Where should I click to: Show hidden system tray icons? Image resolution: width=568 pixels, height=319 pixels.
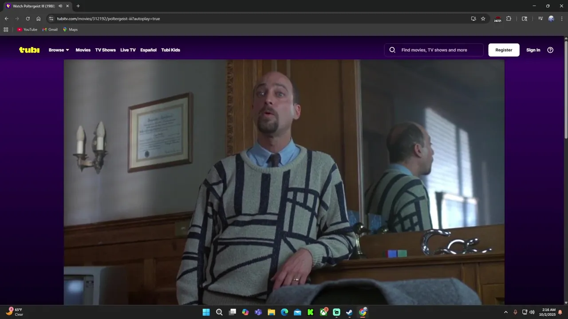tap(505, 312)
